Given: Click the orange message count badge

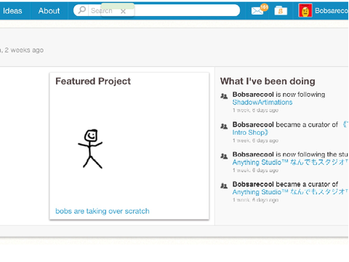Looking at the screenshot, I should click(x=264, y=7).
